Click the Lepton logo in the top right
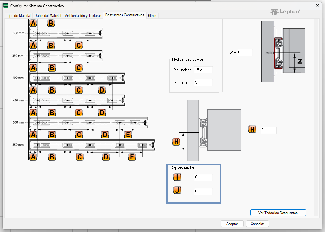 click(x=285, y=12)
